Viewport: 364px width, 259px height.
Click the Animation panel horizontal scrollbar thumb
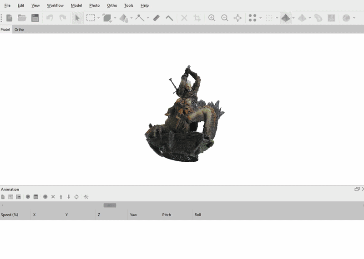110,205
